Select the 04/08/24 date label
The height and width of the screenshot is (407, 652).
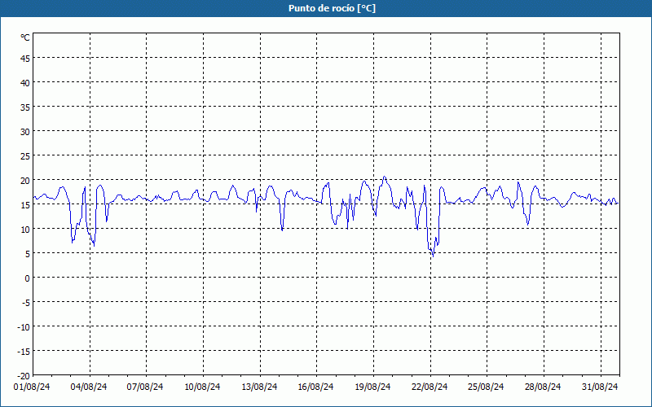click(x=89, y=387)
